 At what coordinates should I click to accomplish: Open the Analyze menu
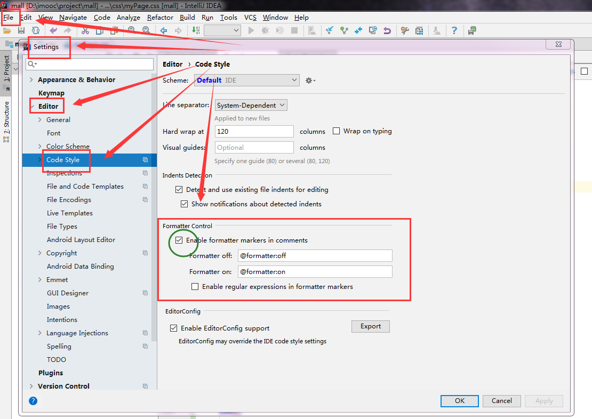129,18
